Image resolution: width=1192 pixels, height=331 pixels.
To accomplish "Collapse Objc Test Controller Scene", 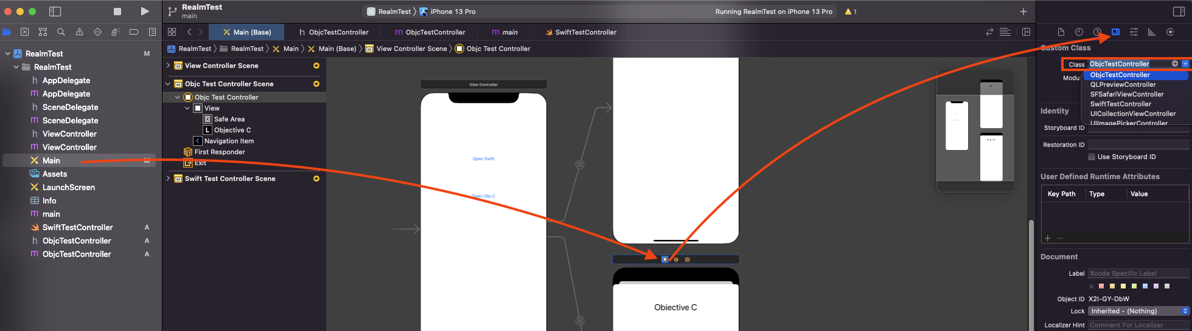I will (x=168, y=84).
